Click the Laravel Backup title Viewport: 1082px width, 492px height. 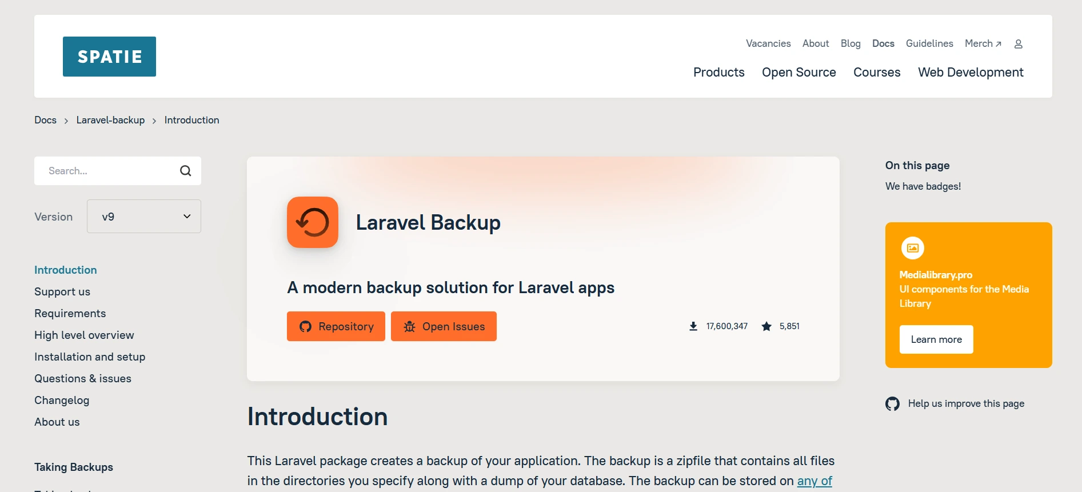[428, 222]
